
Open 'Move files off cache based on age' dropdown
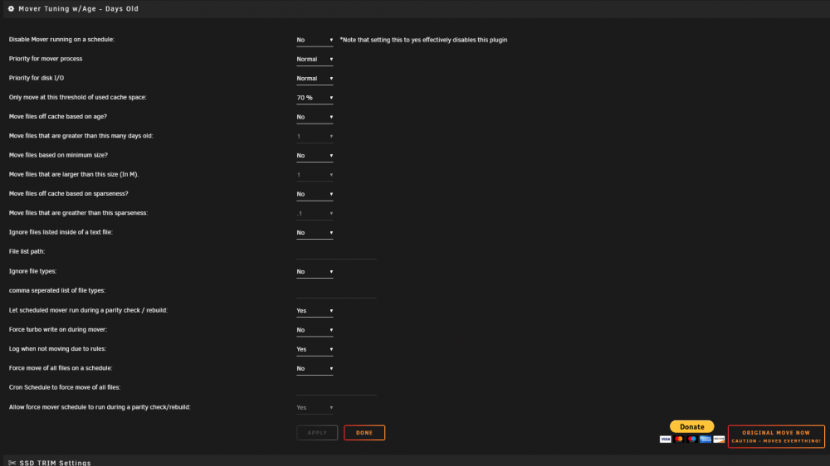(x=315, y=117)
